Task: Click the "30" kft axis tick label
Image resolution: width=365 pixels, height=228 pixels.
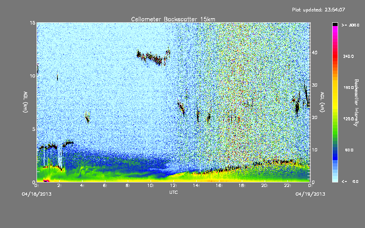Action: point(314,85)
